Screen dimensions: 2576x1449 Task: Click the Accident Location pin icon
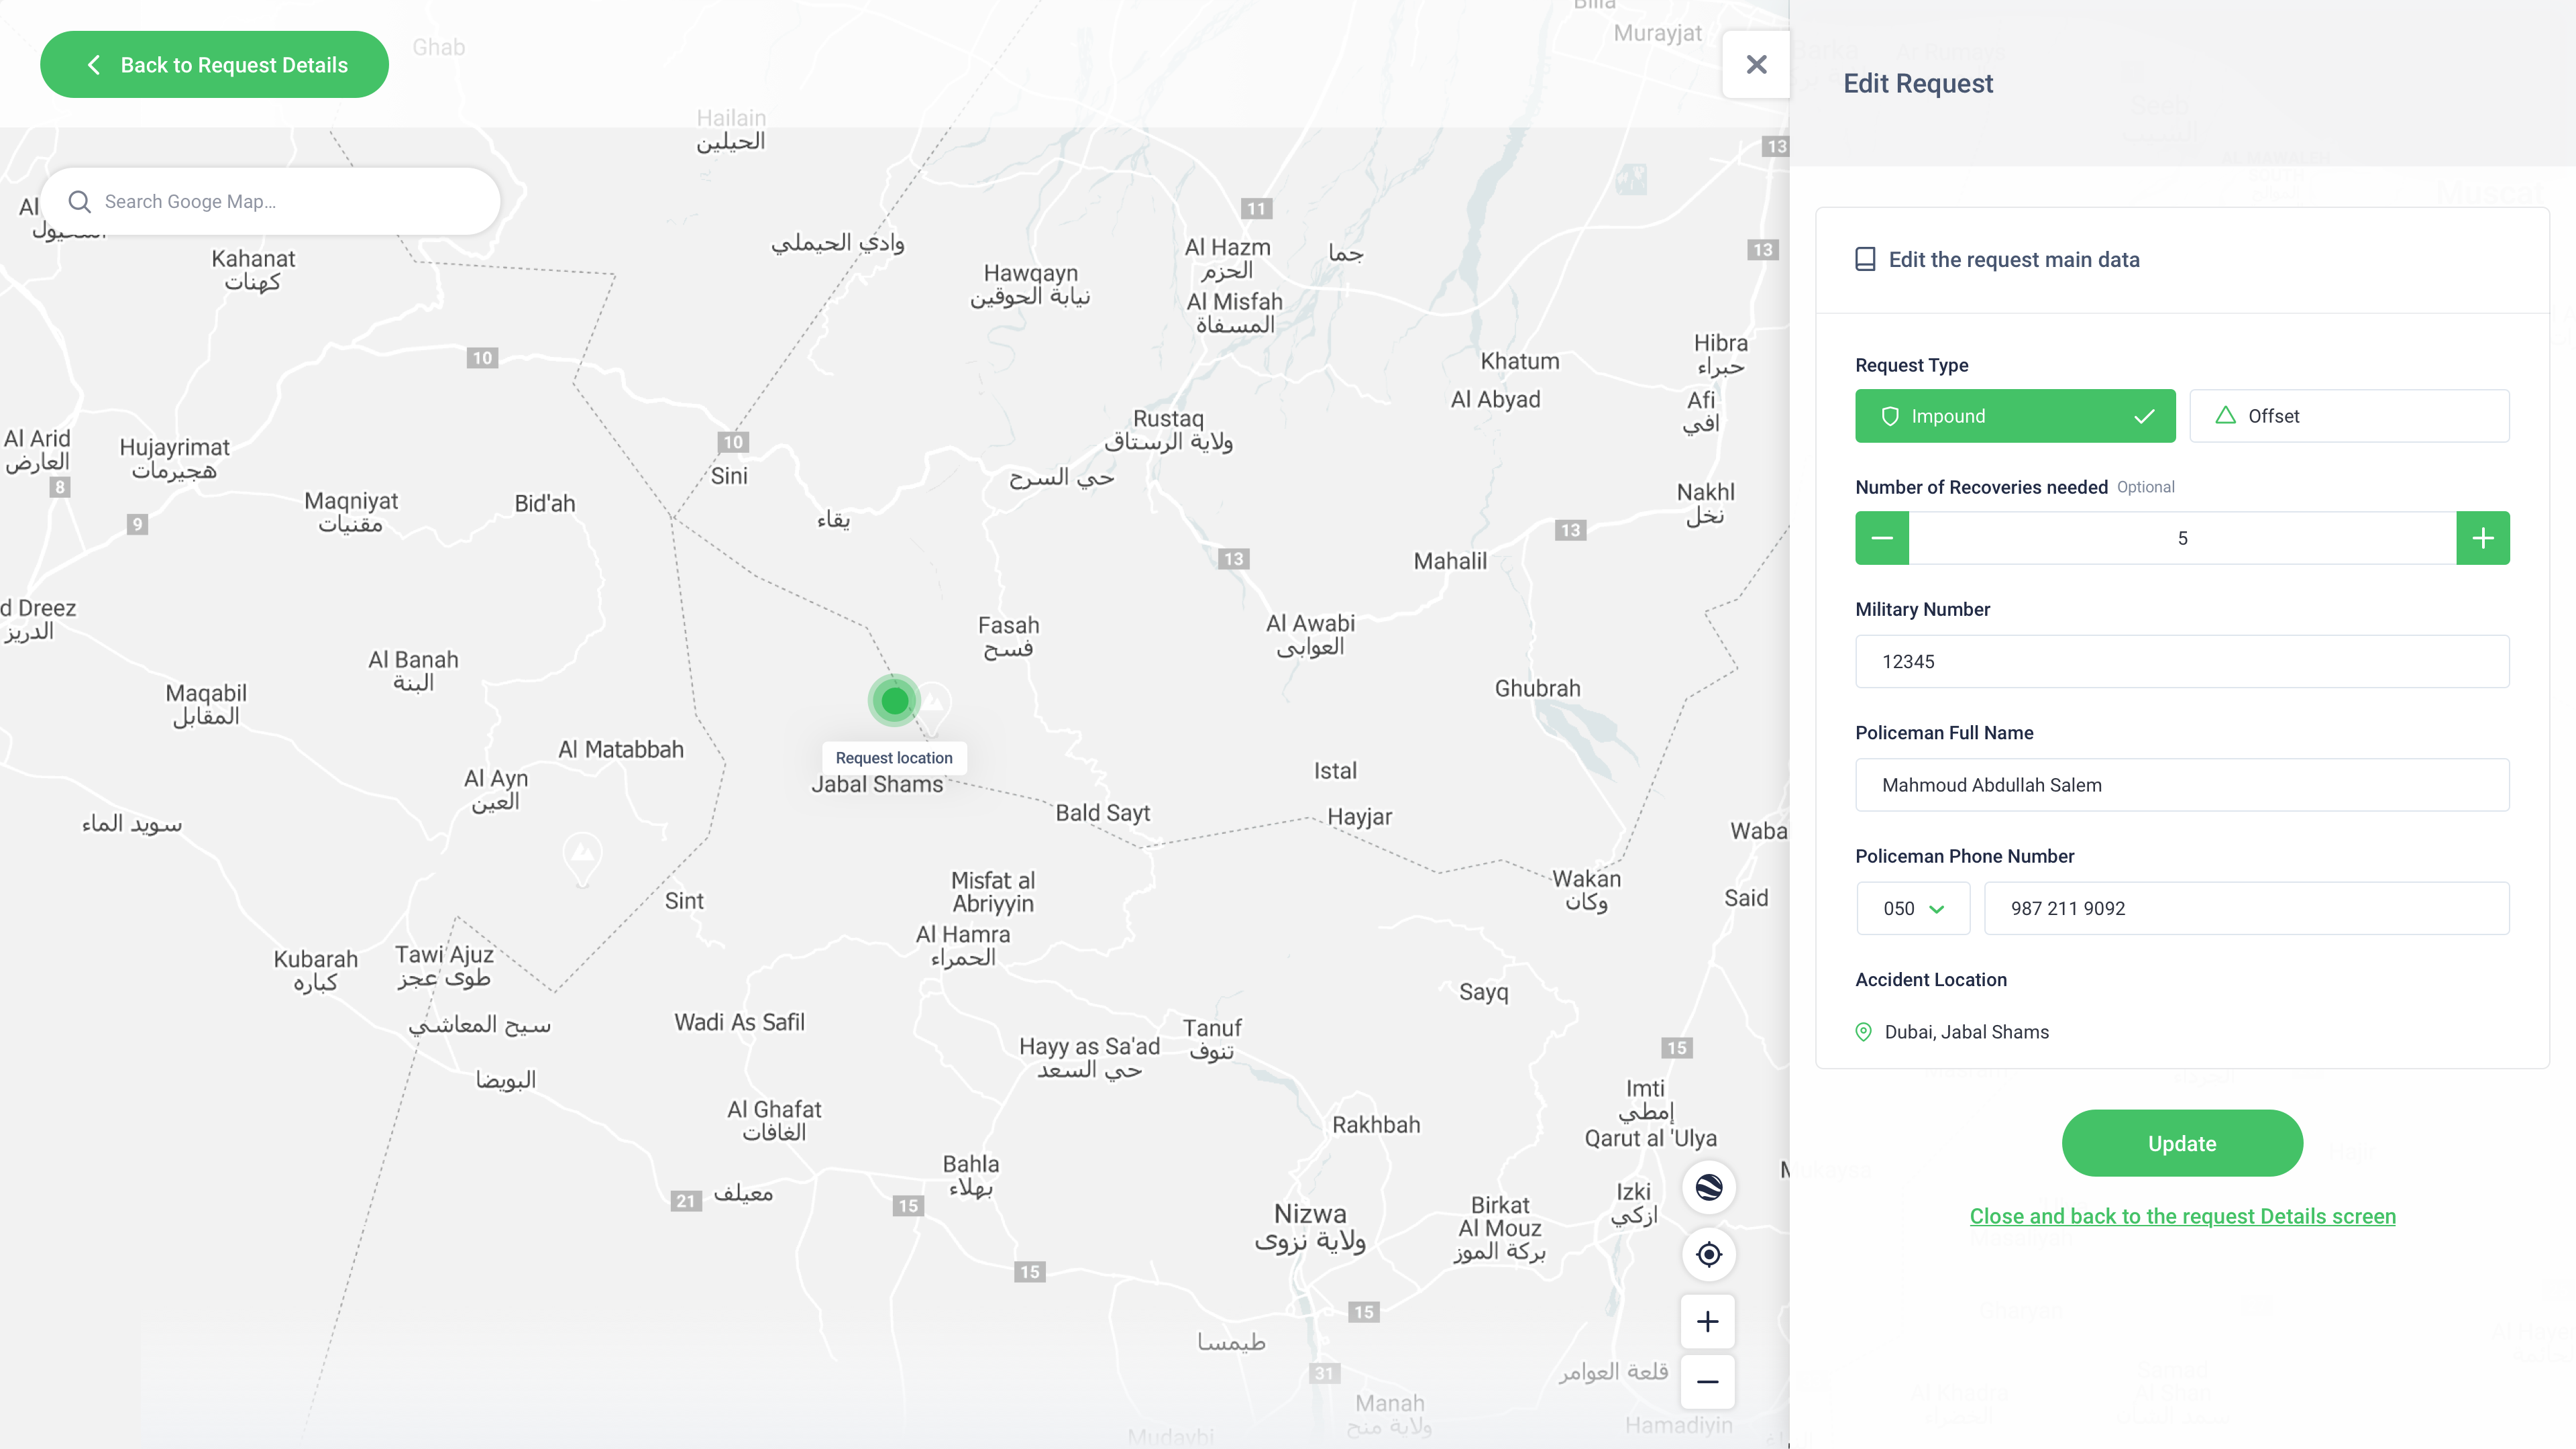click(x=1863, y=1032)
